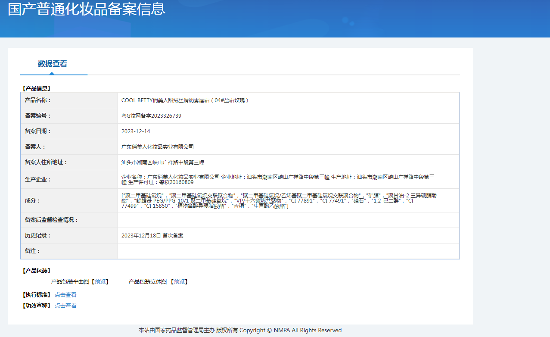Click the 【产品包装】 section heading
The image size is (550, 337).
(37, 271)
